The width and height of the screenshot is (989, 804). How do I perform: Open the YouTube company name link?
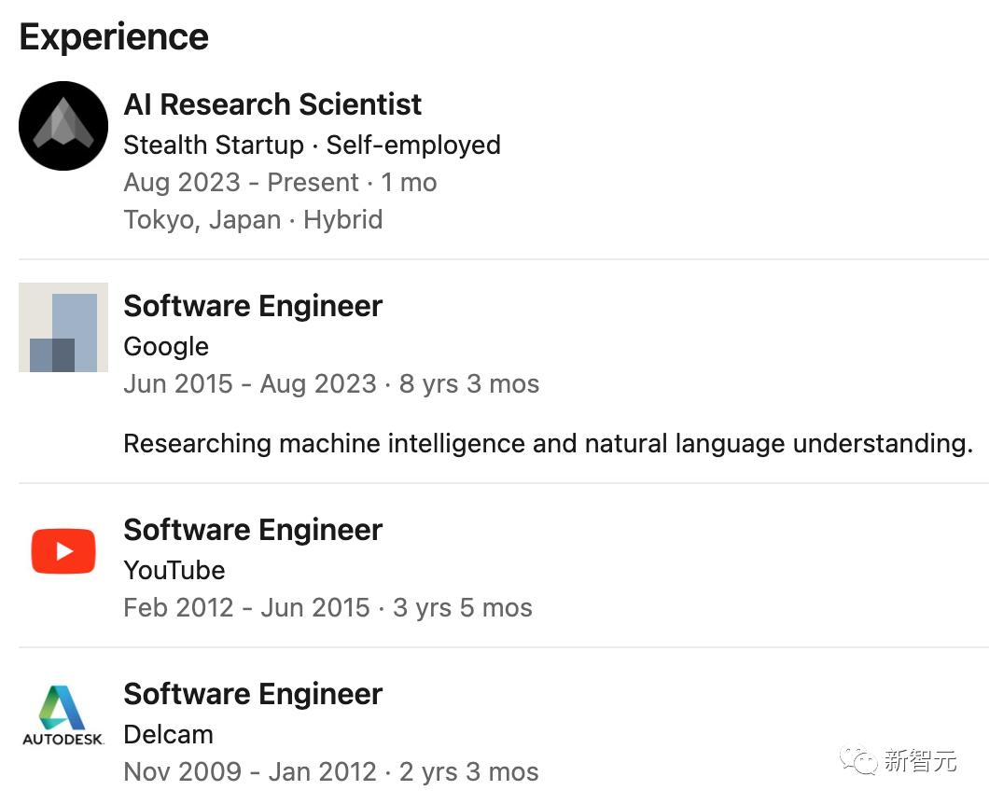174,570
